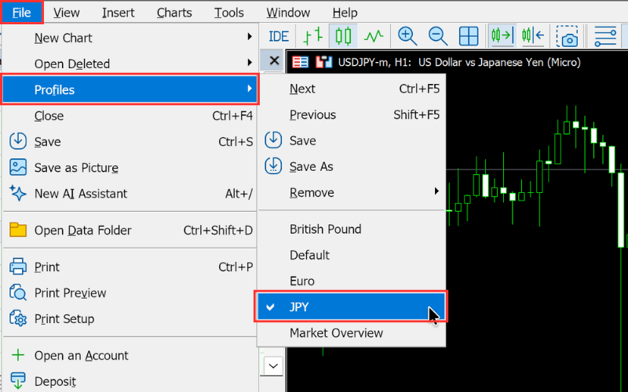Viewport: 628px width, 392px height.
Task: Choose Print Preview entry
Action: coord(130,292)
